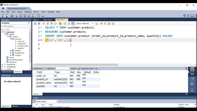
Task: Toggle the right sidebar visibility button
Action: [x=195, y=16]
